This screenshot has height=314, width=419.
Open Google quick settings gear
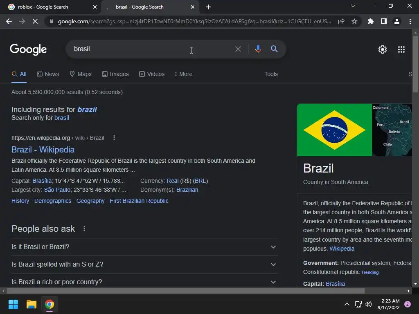coord(383,49)
